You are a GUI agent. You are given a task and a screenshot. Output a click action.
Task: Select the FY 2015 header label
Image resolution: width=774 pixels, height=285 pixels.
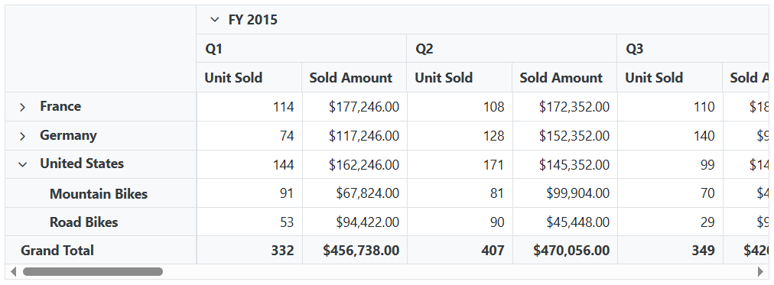252,20
